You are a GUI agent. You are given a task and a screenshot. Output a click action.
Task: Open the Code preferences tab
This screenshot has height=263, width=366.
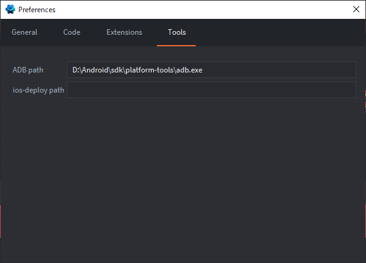pyautogui.click(x=72, y=32)
